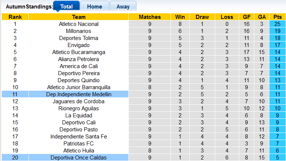
Task: Select Atletico Junior Barranquilla row team
Action: point(79,87)
